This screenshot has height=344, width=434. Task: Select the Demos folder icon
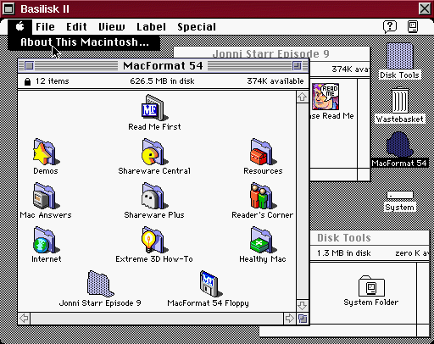46,152
